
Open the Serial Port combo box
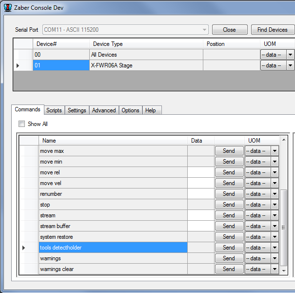[x=125, y=30]
